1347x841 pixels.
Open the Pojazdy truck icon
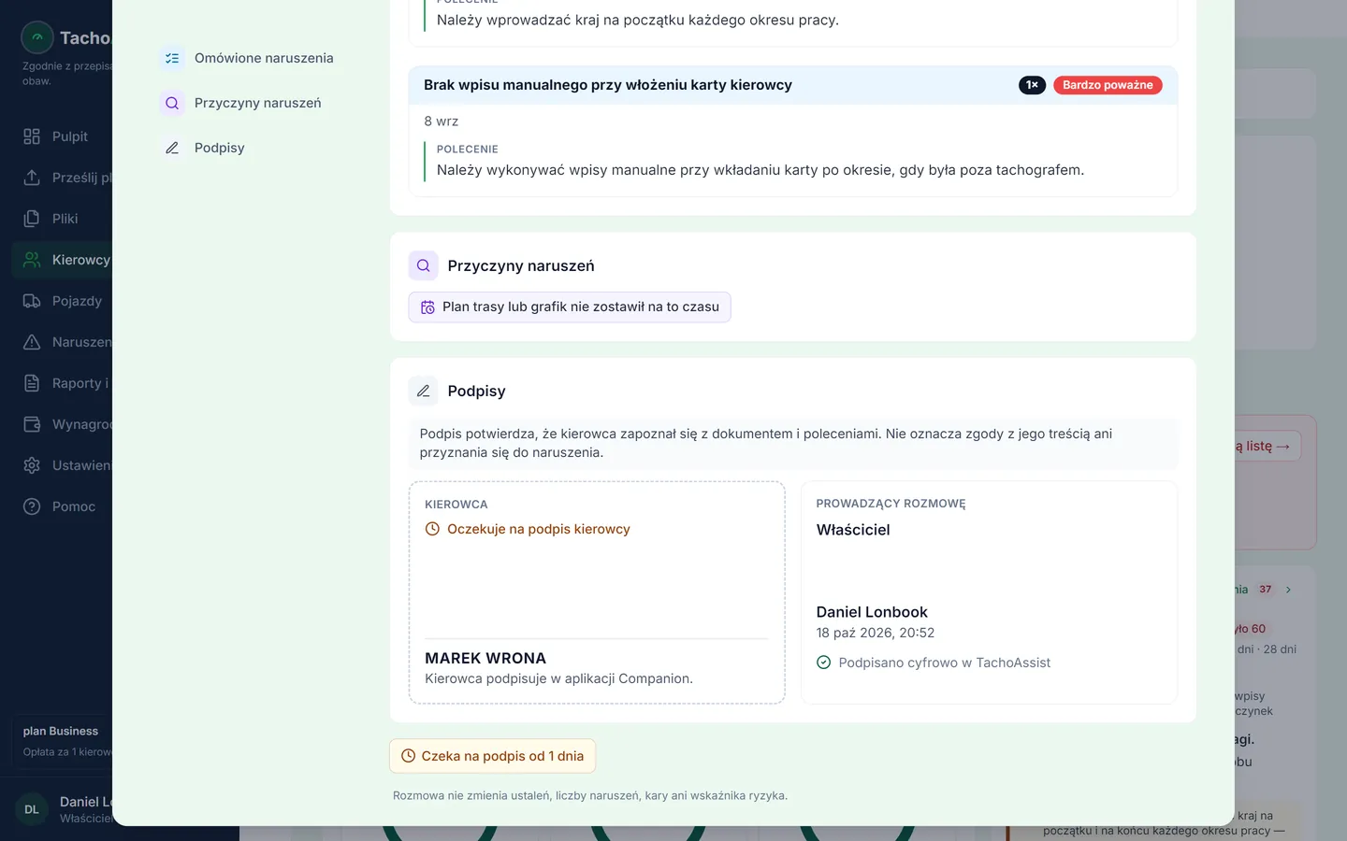32,301
